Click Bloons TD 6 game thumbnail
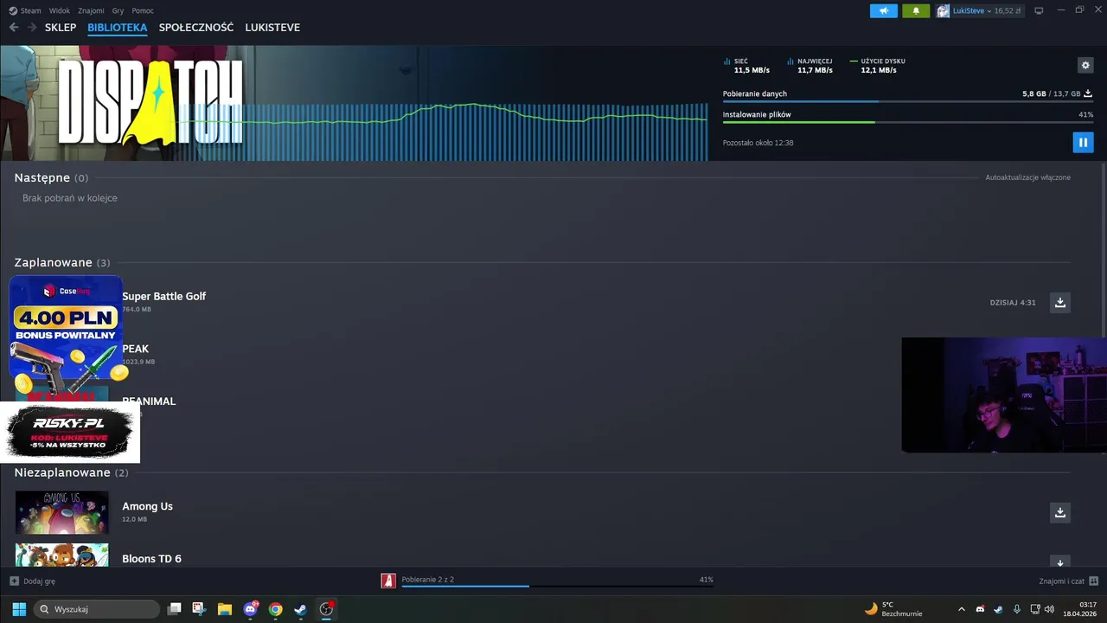The height and width of the screenshot is (623, 1107). (x=62, y=556)
